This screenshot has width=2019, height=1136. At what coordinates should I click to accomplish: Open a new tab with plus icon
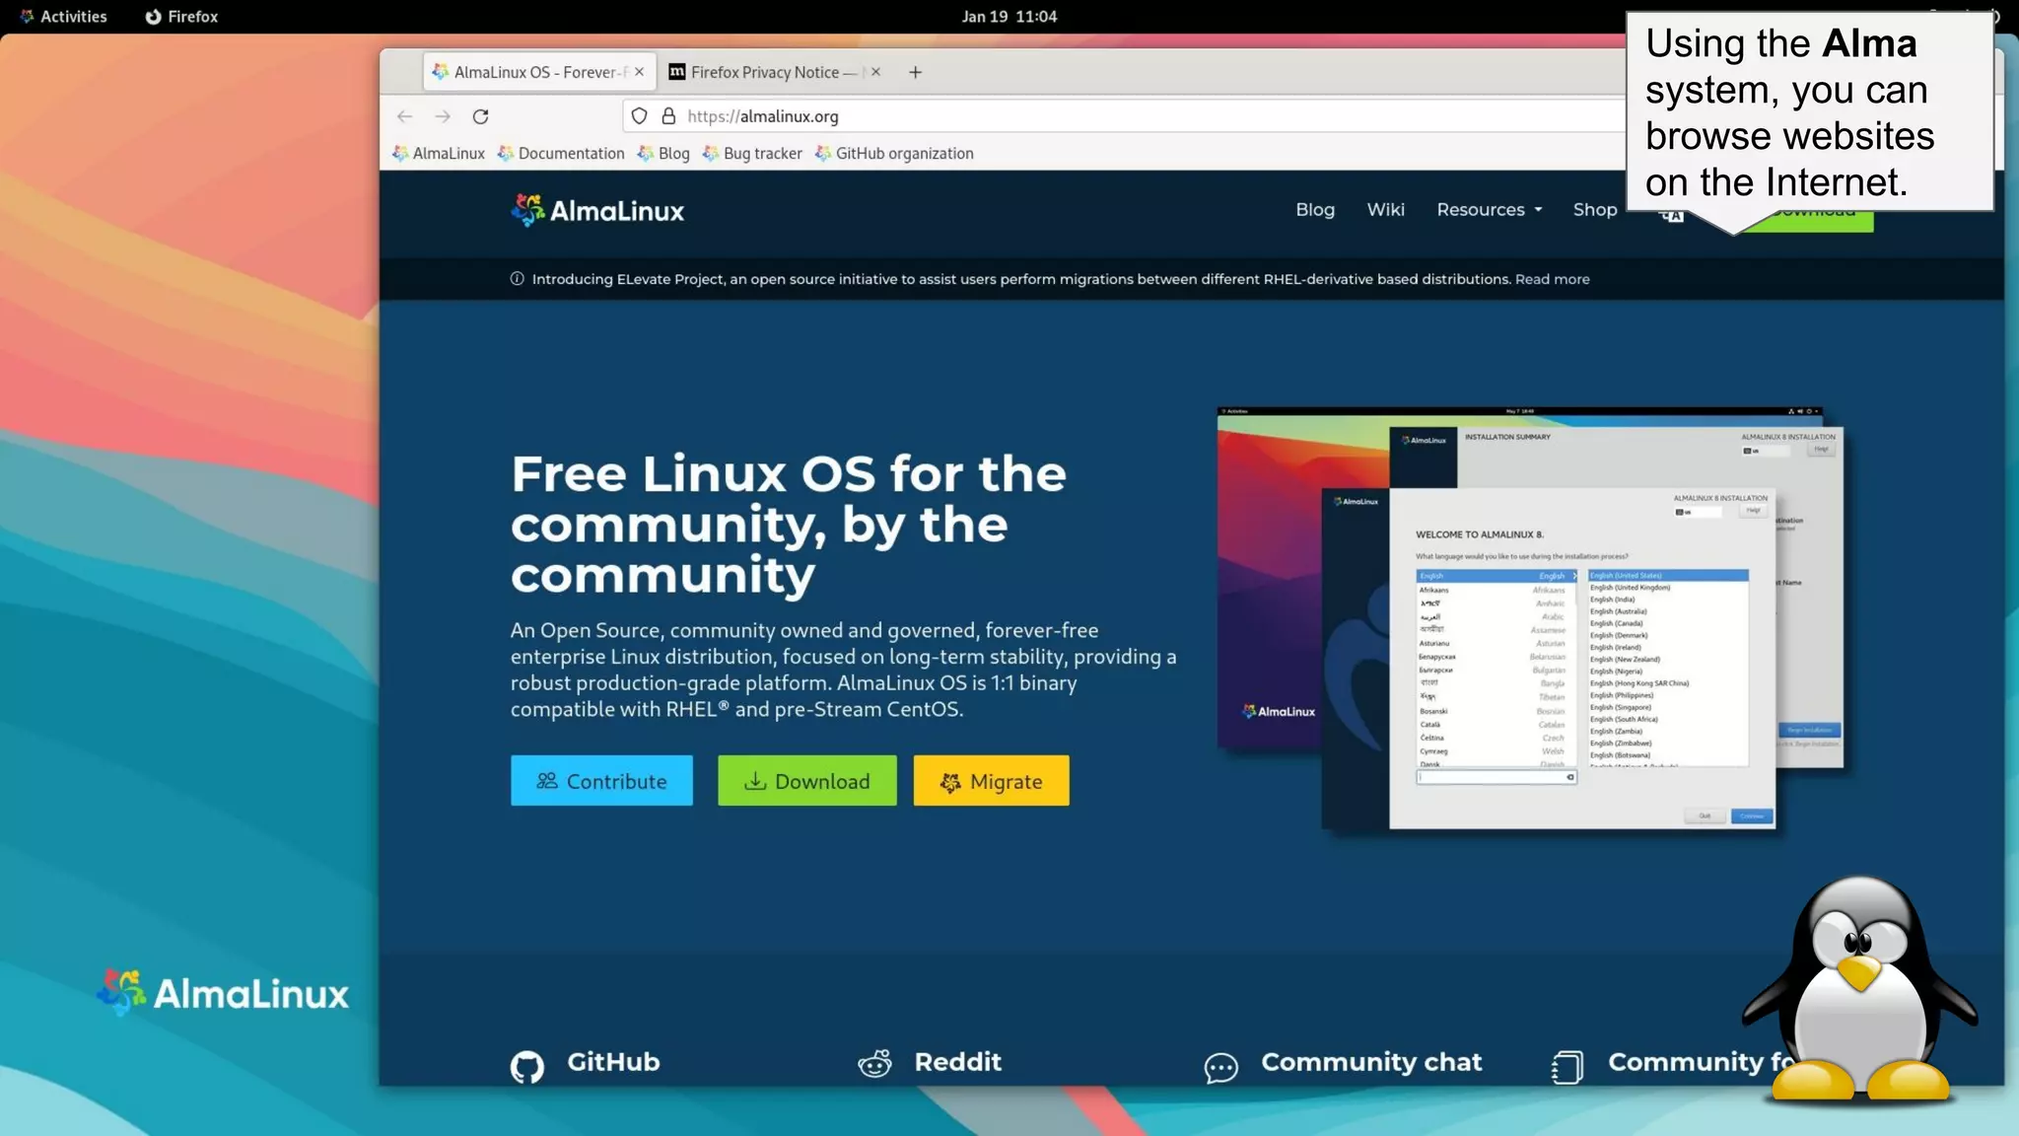915,72
